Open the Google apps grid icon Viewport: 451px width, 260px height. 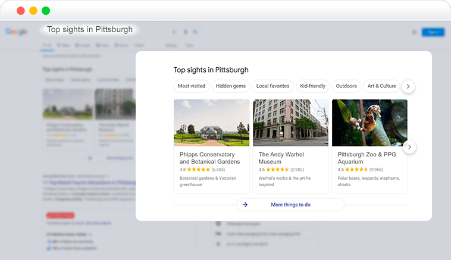pyautogui.click(x=414, y=32)
